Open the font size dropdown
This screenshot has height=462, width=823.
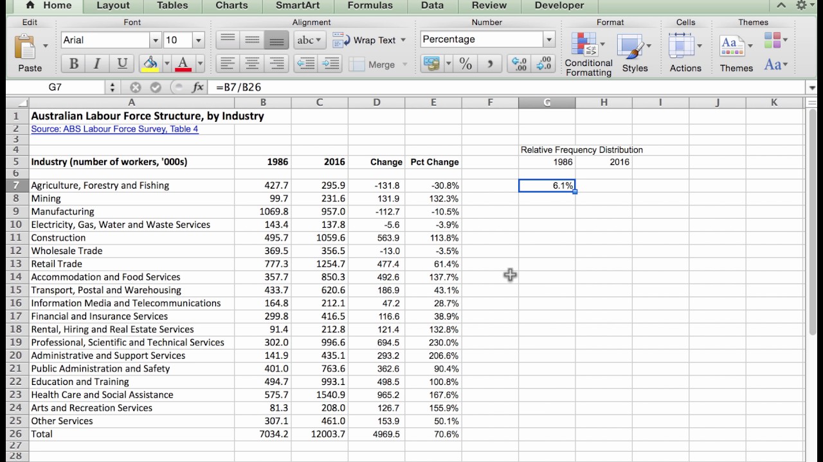[199, 40]
